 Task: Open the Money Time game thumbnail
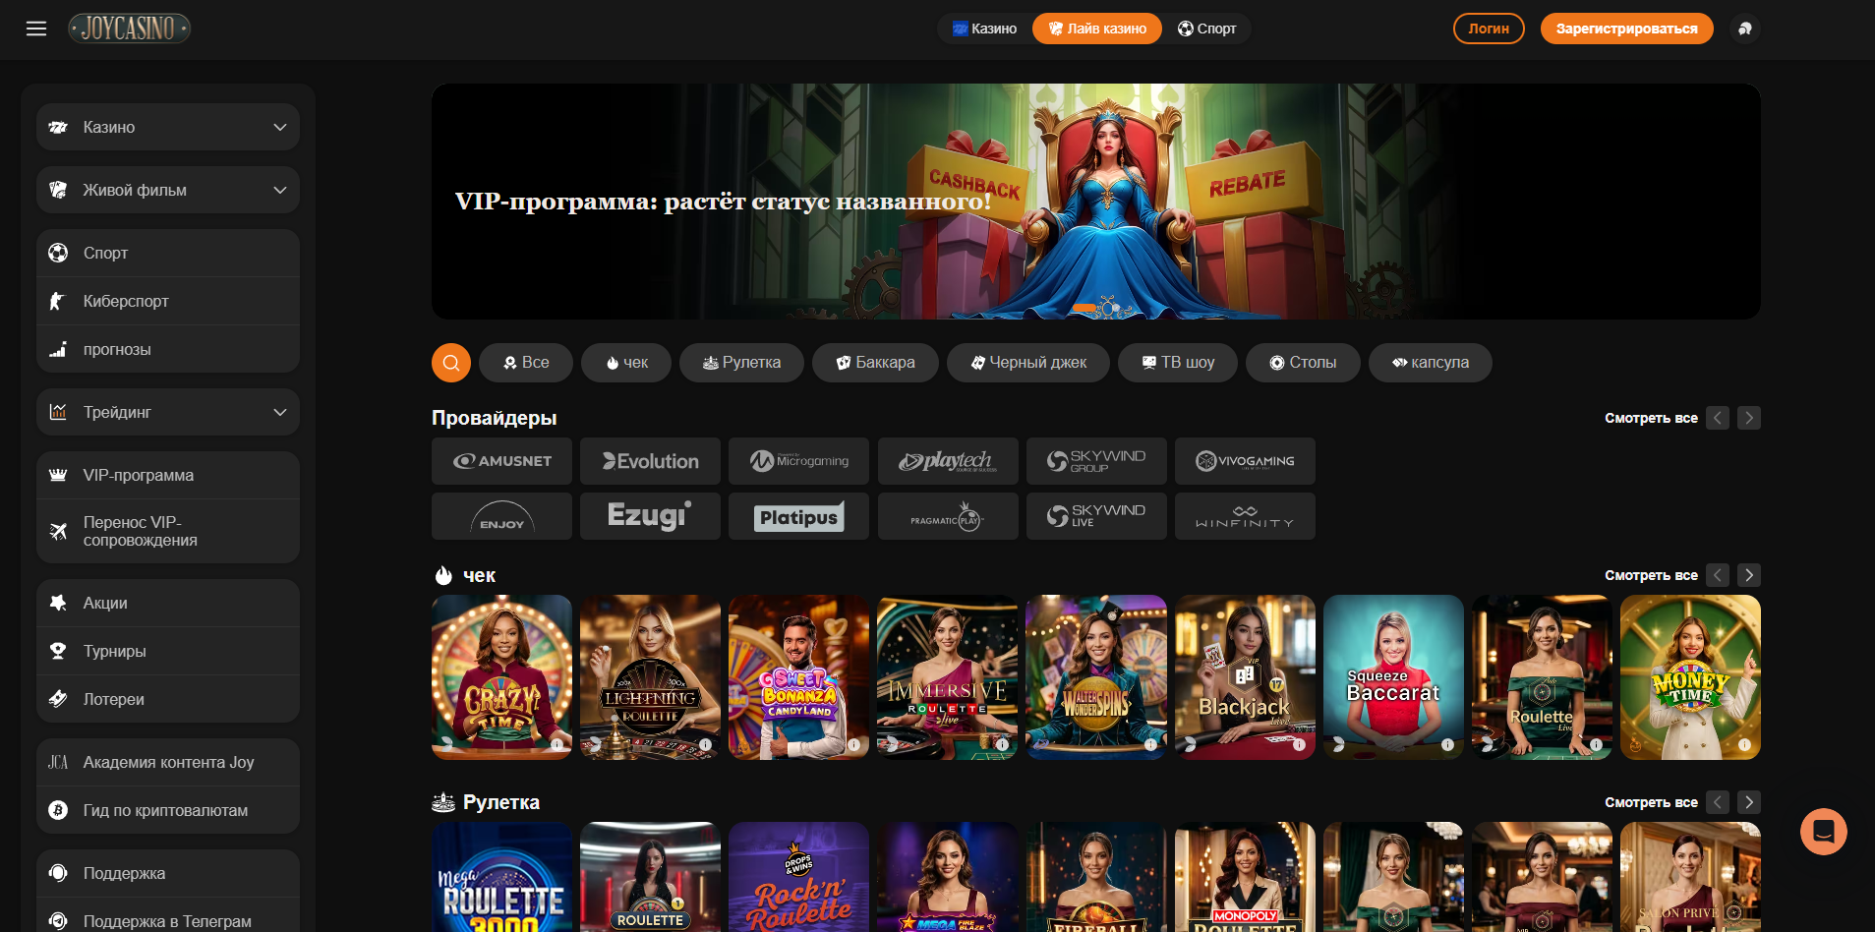coord(1690,677)
